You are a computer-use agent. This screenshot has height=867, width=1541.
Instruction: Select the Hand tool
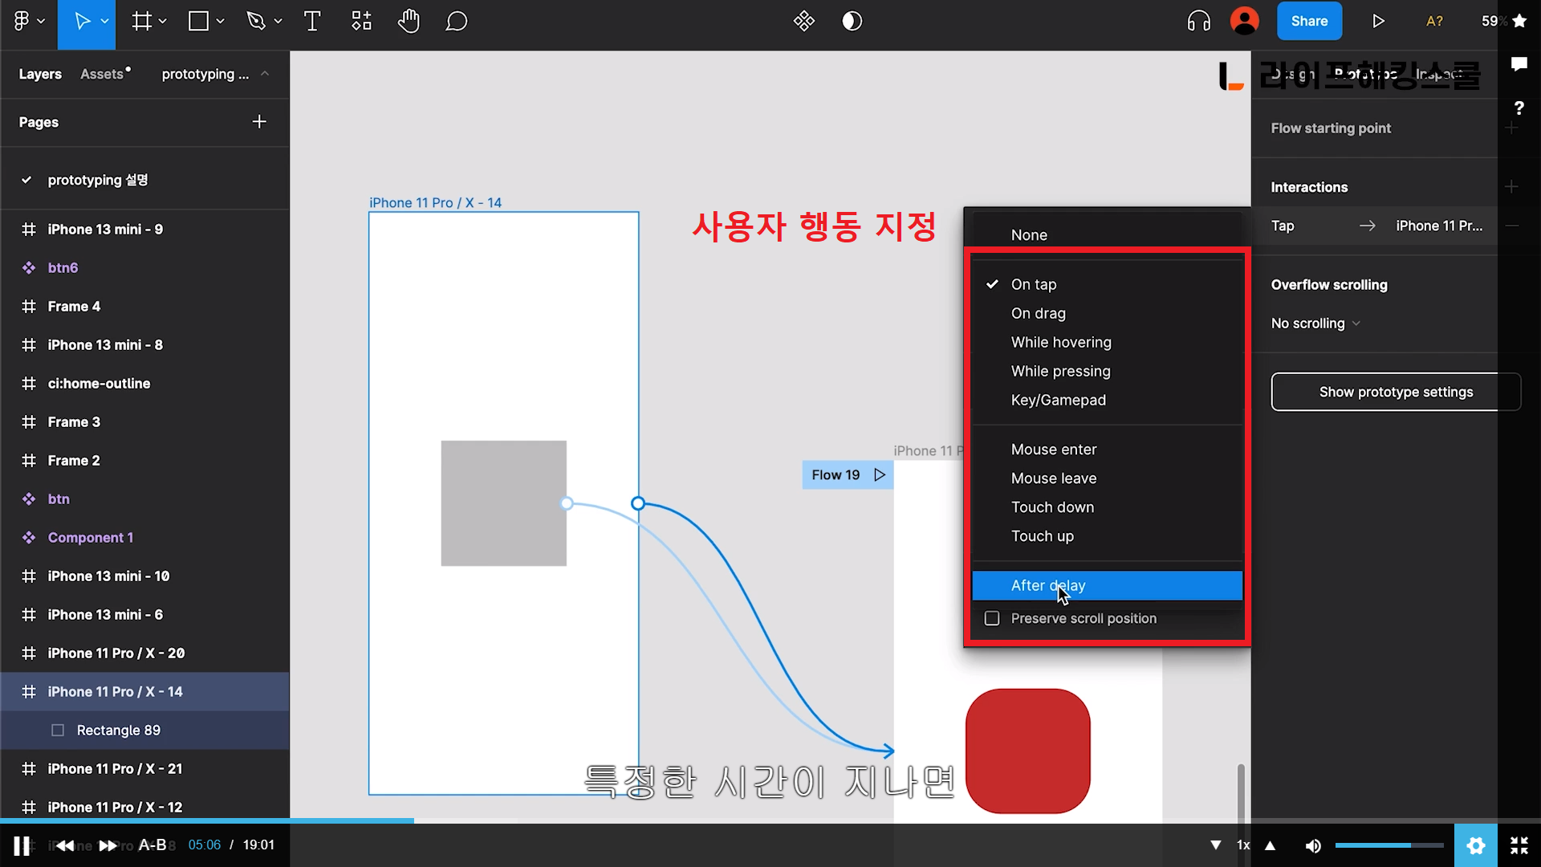409,22
